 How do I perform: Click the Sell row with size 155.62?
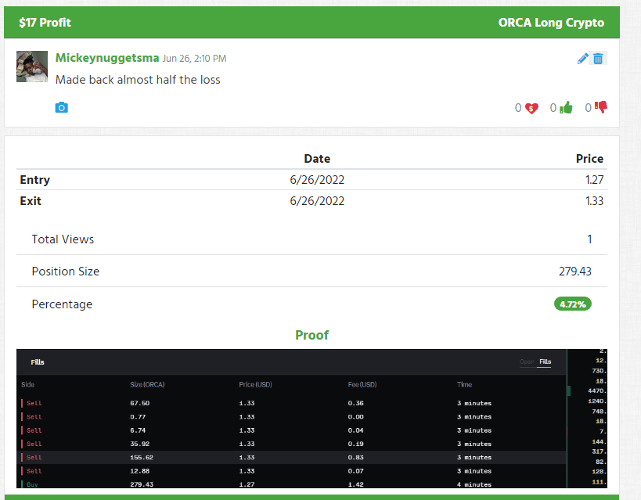click(291, 458)
